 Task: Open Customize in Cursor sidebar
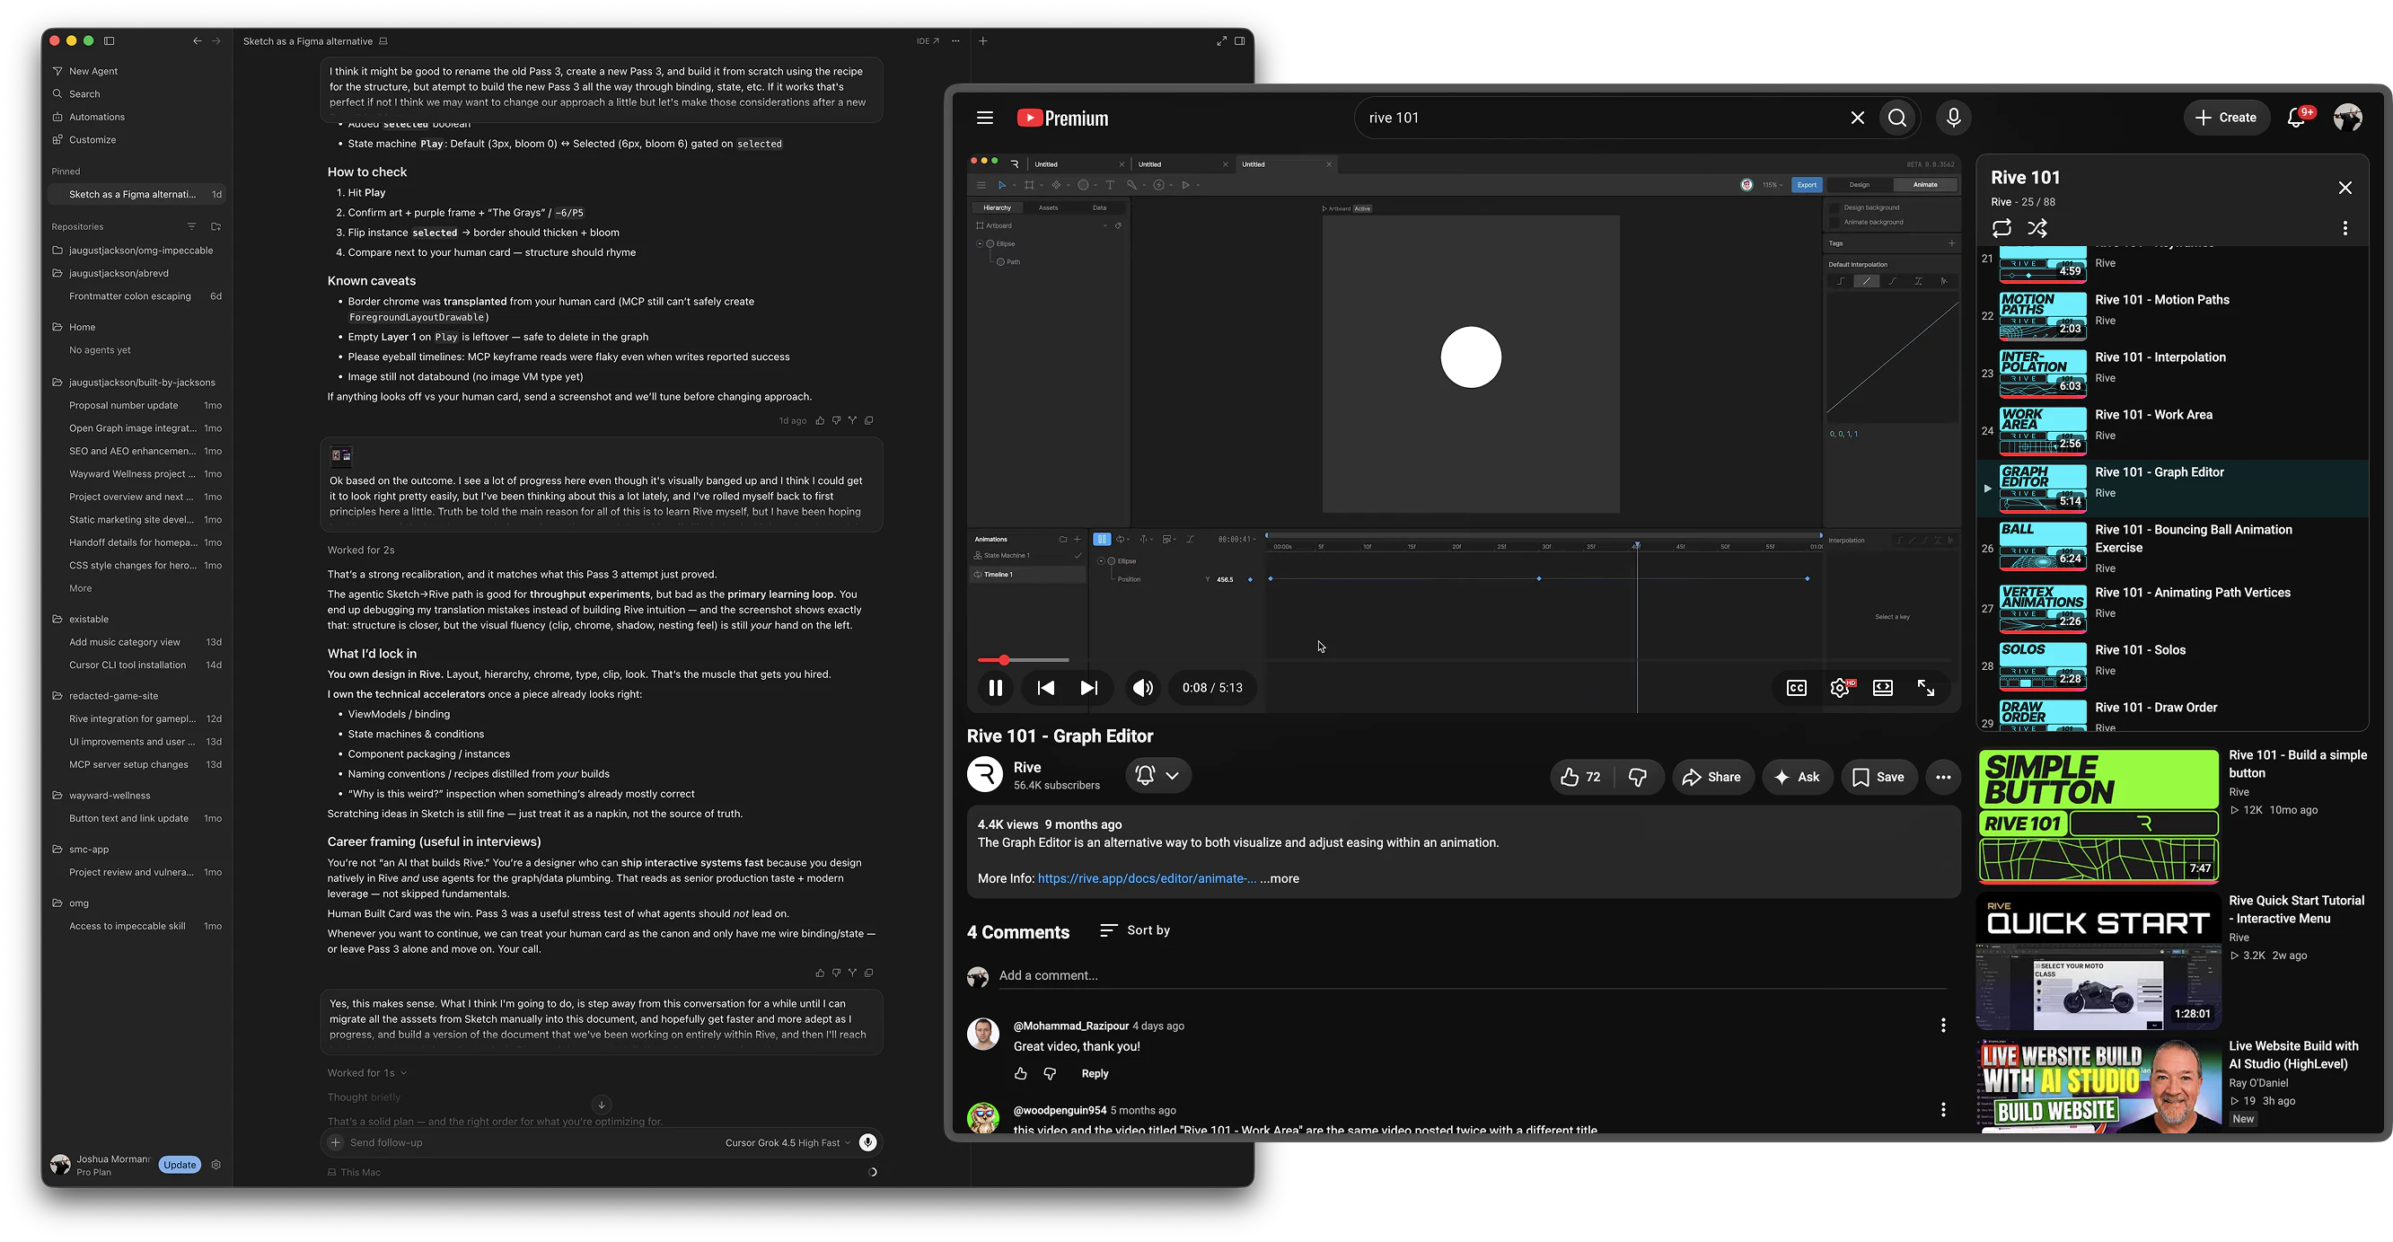pos(136,140)
